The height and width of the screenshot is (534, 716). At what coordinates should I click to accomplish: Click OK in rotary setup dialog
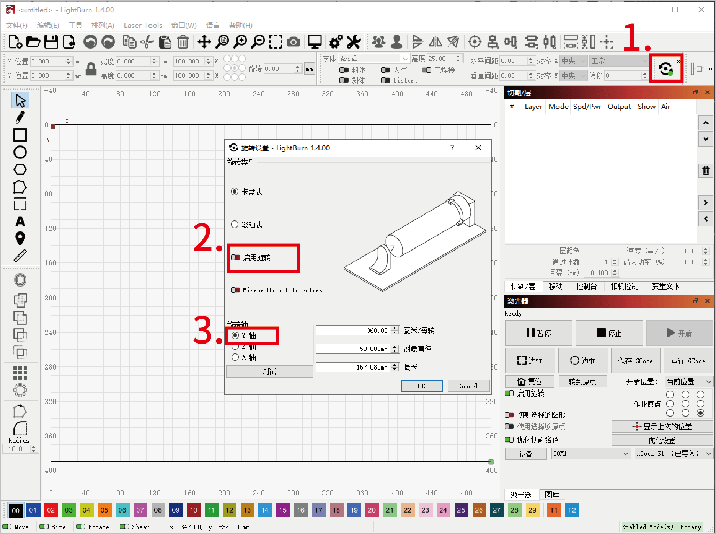coord(422,386)
